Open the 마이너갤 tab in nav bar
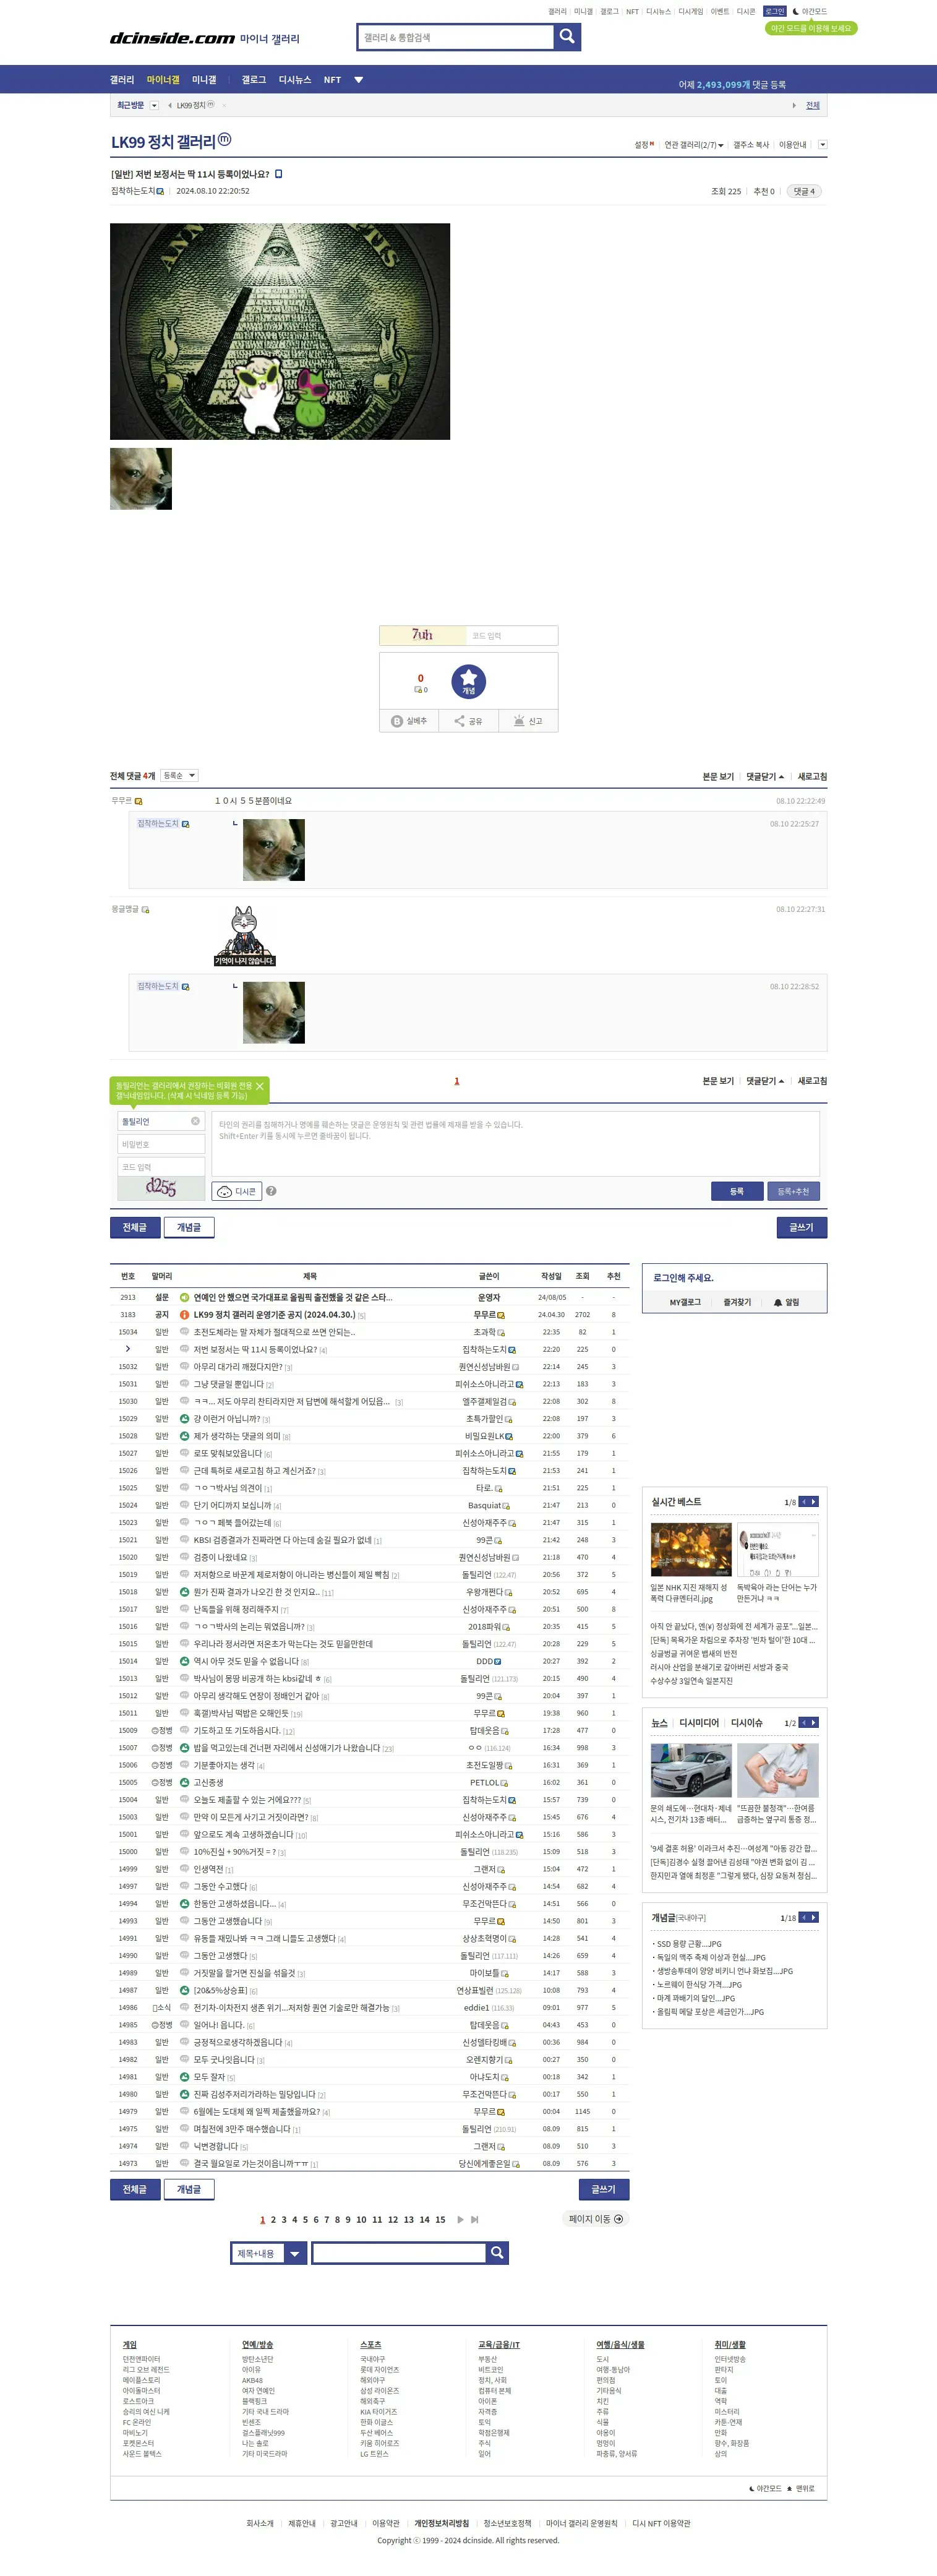Image resolution: width=937 pixels, height=2576 pixels. (x=163, y=80)
